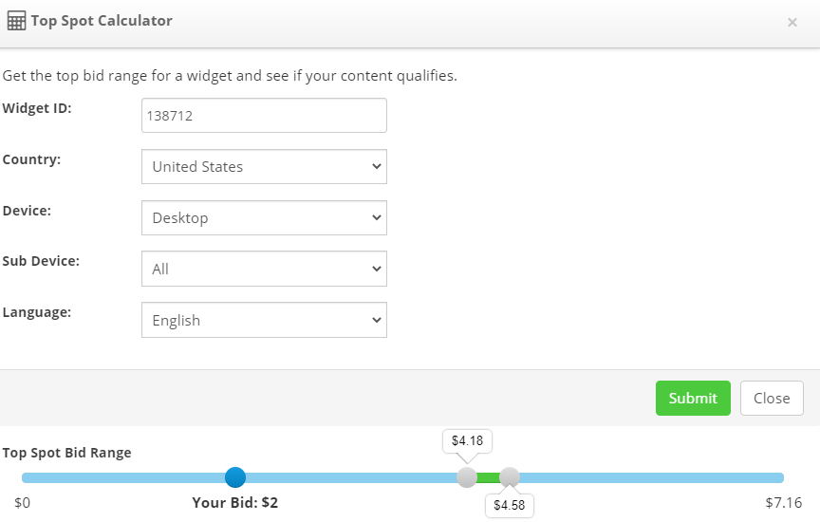Screen dimensions: 820x522
Task: Click the gray $4.58 range handle
Action: (510, 477)
